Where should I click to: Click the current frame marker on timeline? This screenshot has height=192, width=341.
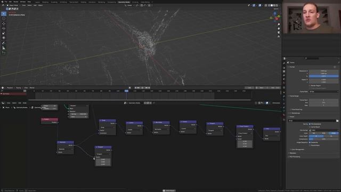(x=126, y=91)
